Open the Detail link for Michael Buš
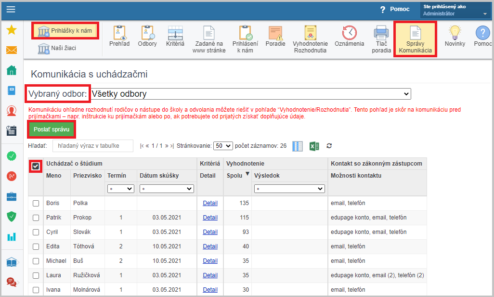 click(x=210, y=261)
